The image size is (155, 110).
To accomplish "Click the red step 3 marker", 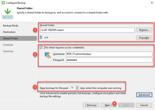I will pyautogui.click(x=35, y=87).
